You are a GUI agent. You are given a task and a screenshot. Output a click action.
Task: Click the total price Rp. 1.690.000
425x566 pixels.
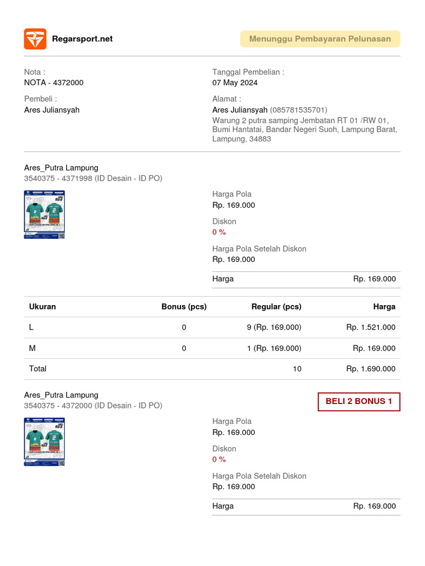(x=371, y=369)
